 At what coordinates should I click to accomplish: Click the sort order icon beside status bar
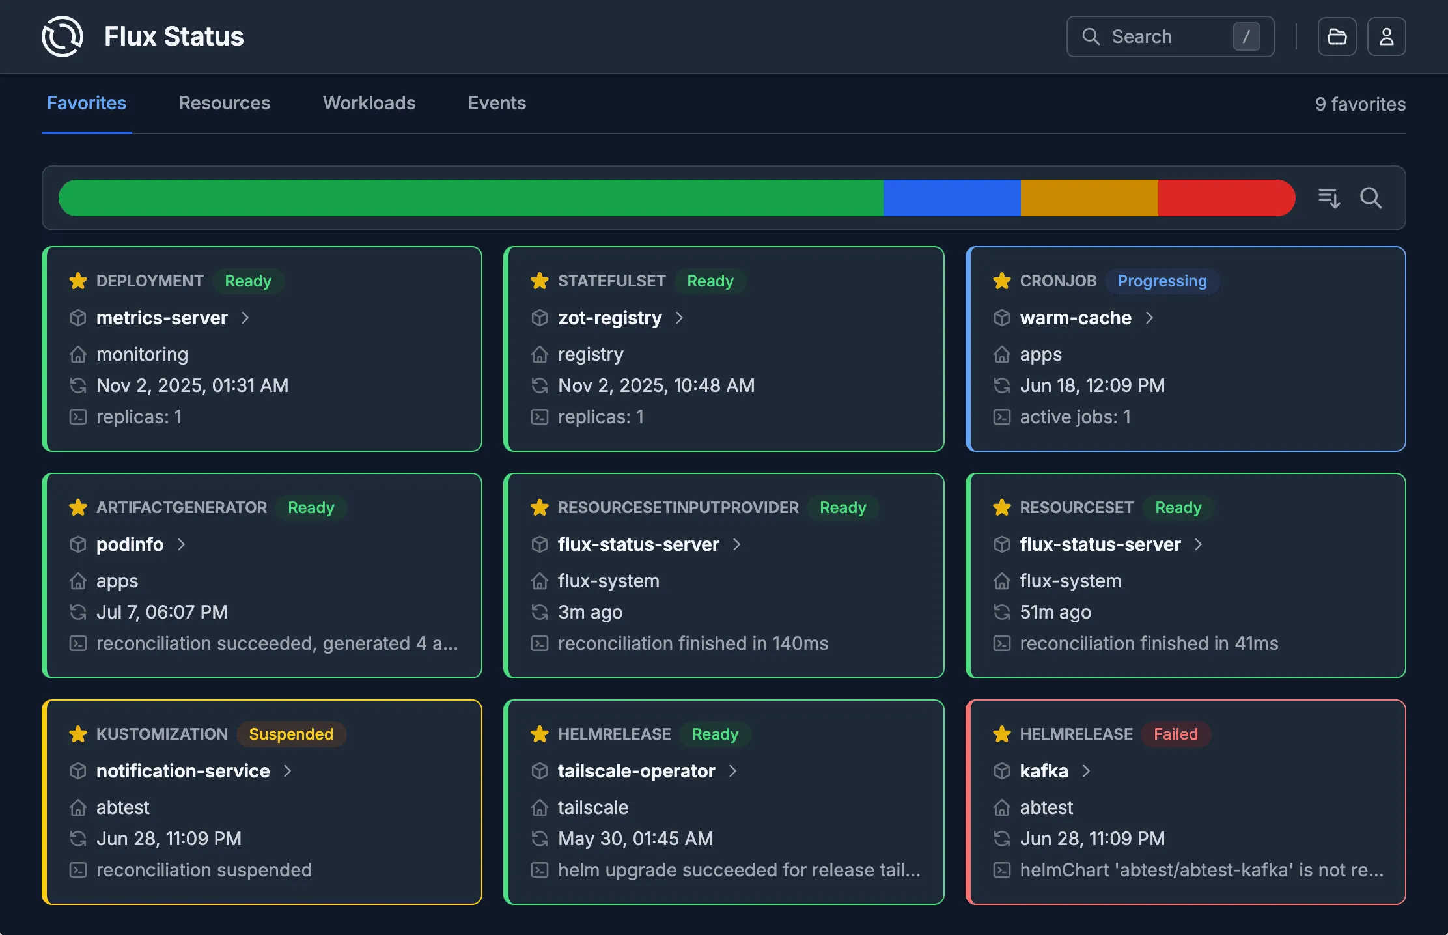click(1329, 198)
